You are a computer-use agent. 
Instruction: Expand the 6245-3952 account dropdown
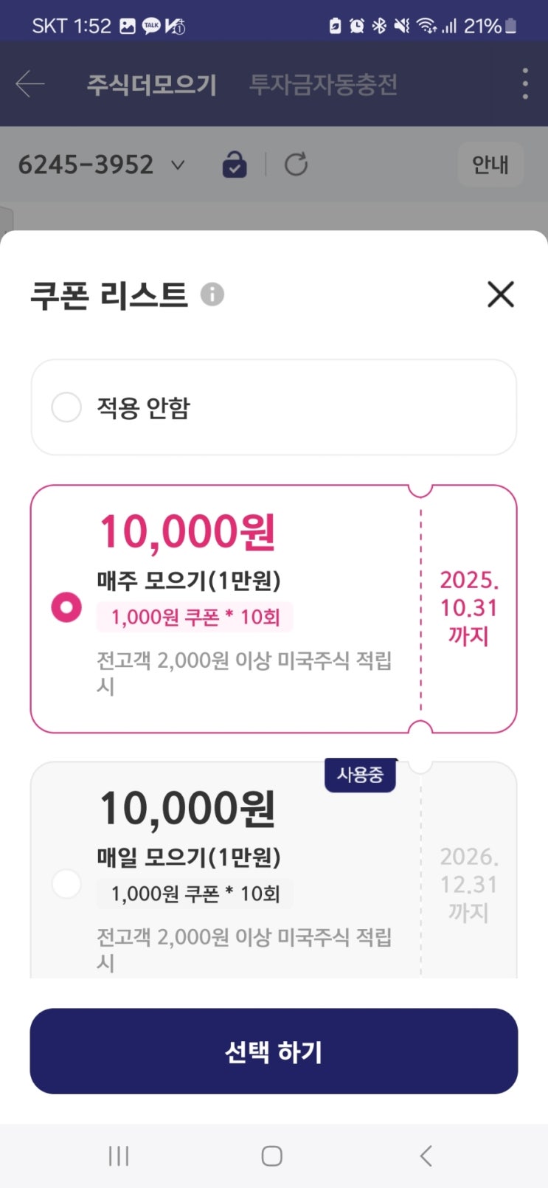tap(177, 165)
